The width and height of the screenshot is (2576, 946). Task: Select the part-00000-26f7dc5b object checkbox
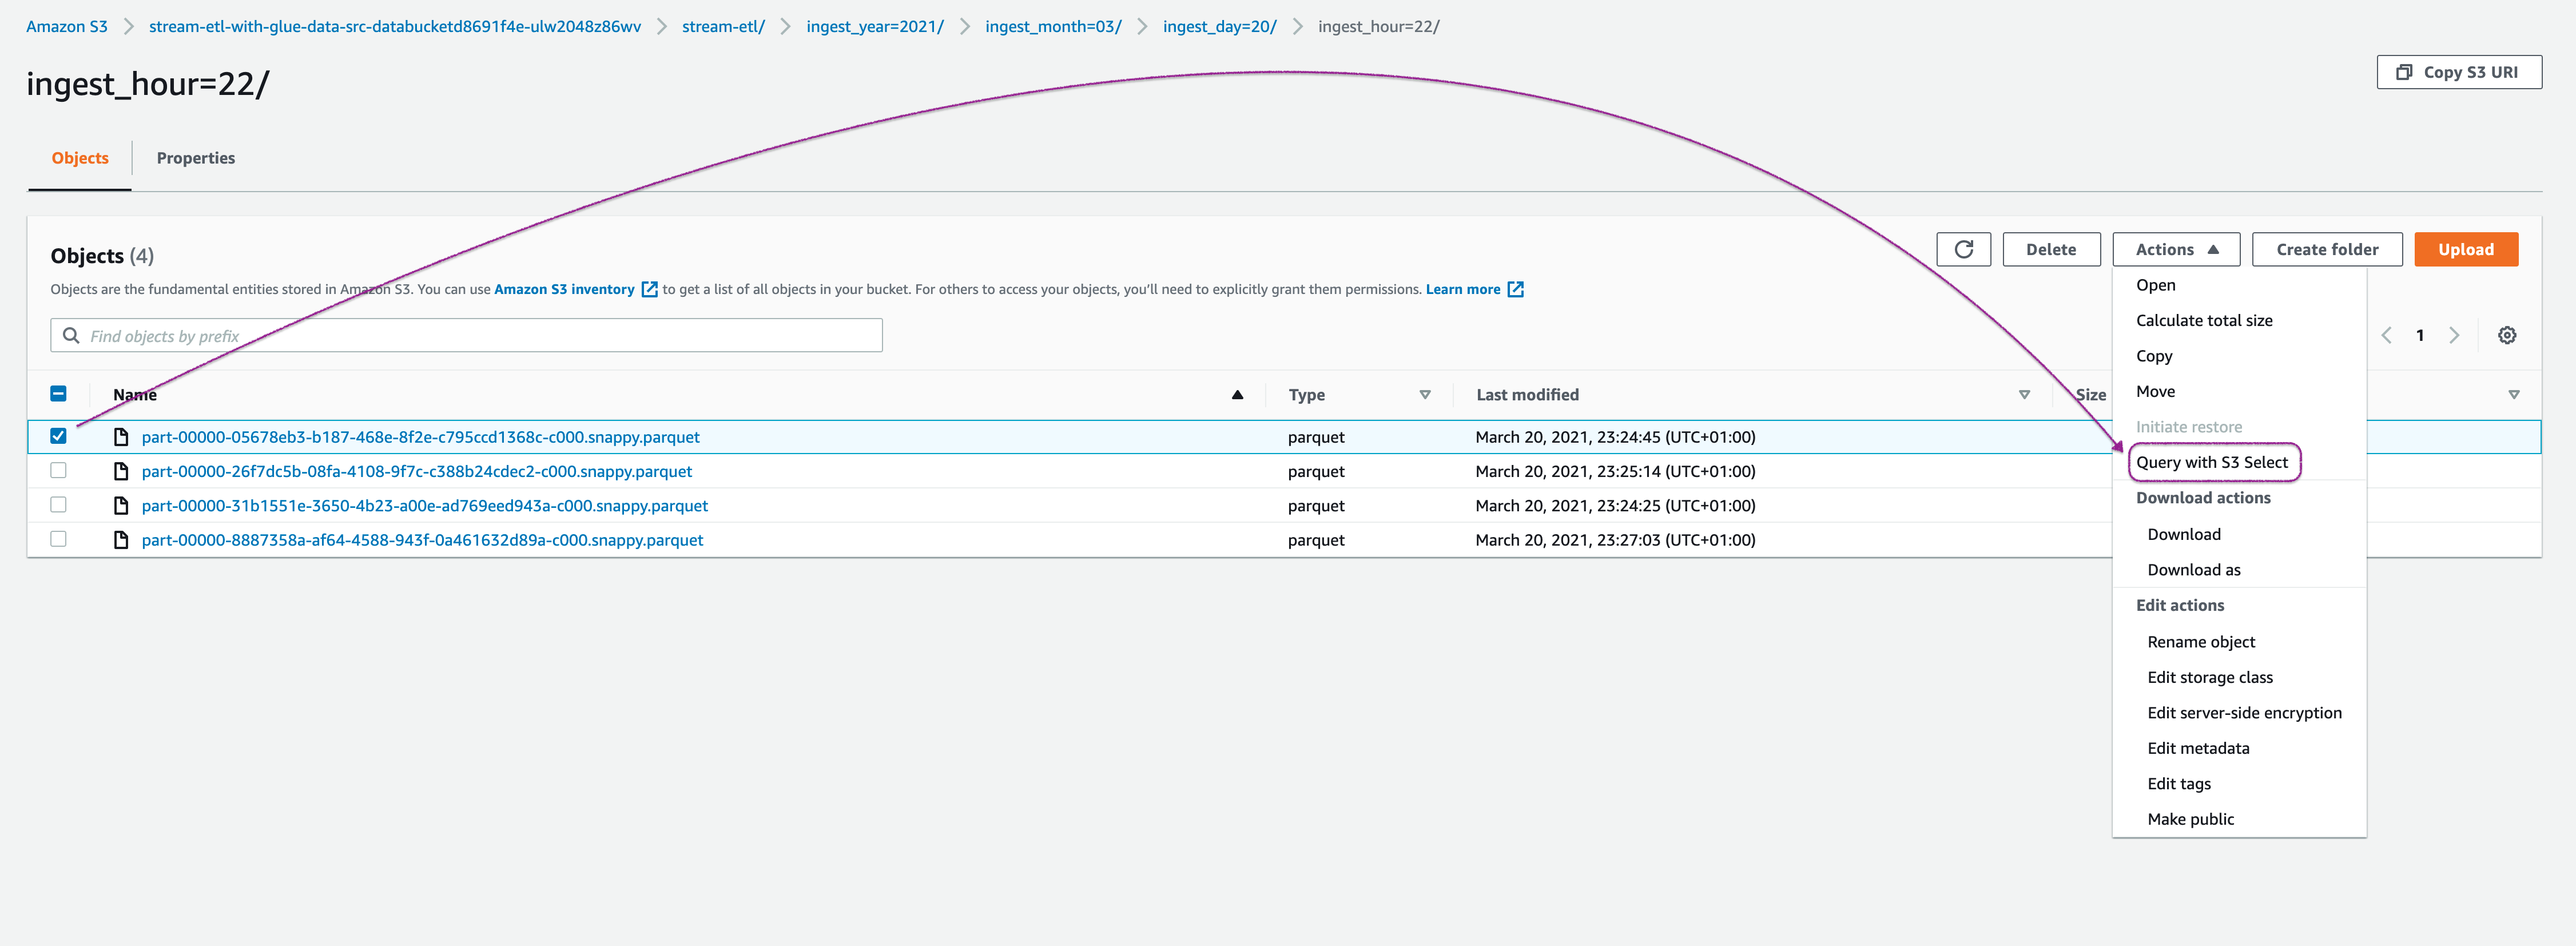coord(58,471)
